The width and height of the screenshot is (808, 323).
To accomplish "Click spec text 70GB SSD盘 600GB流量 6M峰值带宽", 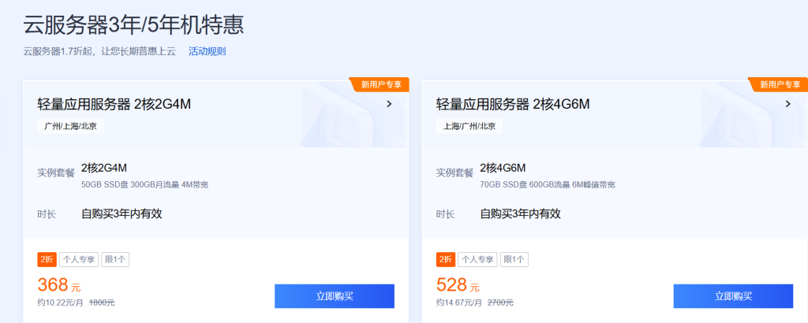I will (548, 184).
